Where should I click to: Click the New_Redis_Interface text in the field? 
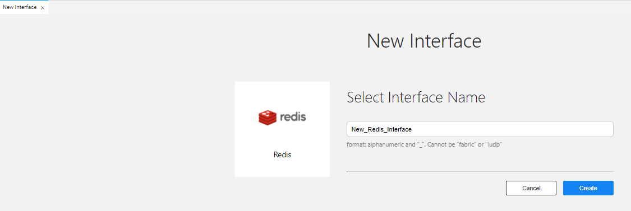coord(381,129)
